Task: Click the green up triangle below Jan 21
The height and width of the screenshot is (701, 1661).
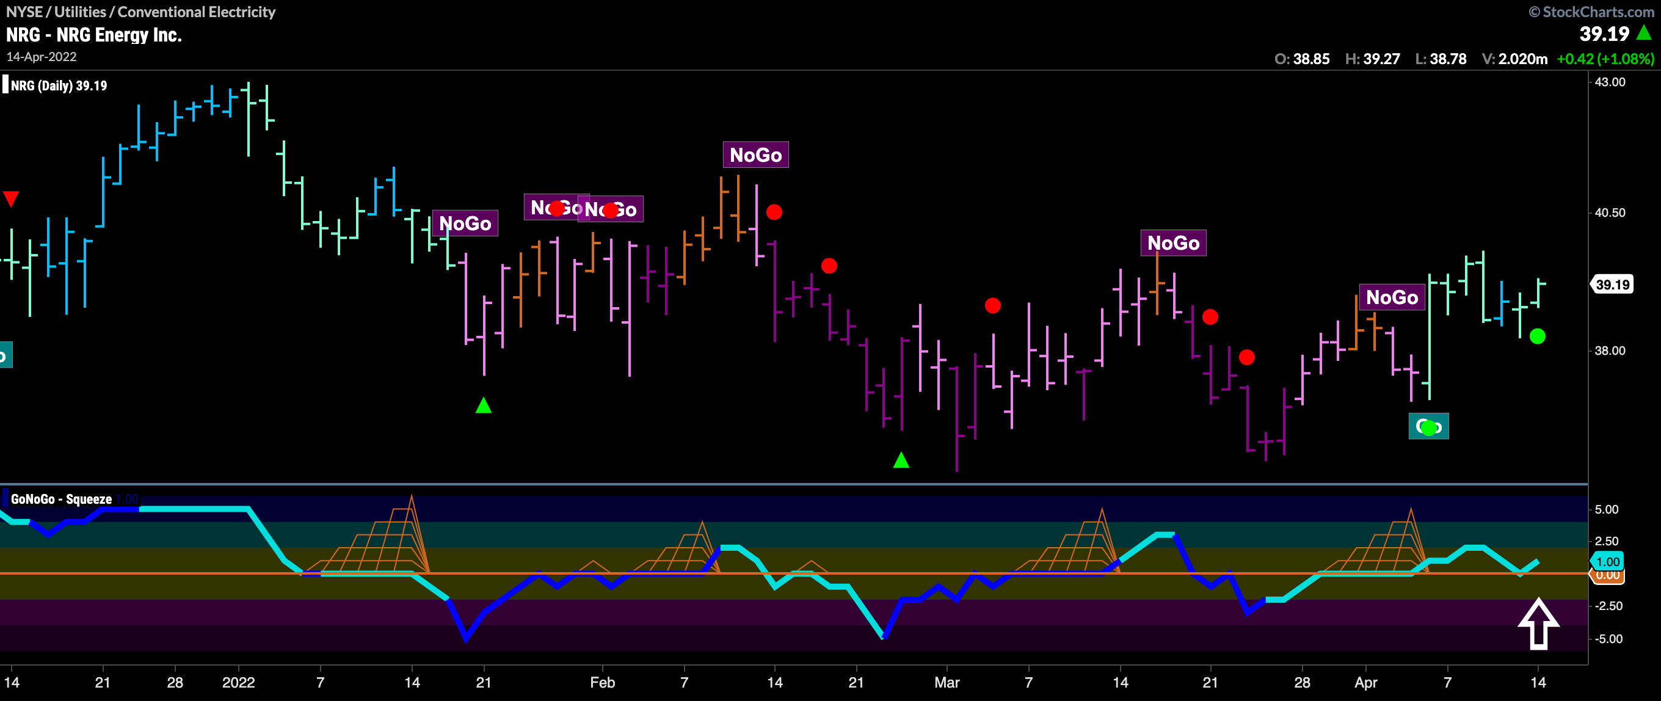Action: (x=484, y=405)
